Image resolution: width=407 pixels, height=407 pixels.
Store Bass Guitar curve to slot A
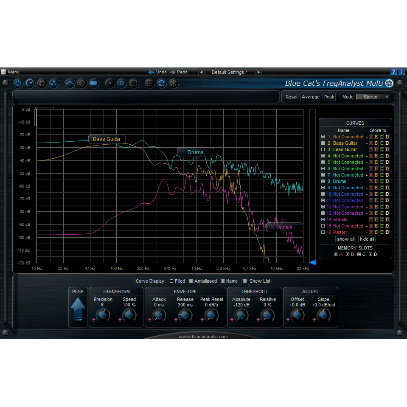point(371,143)
